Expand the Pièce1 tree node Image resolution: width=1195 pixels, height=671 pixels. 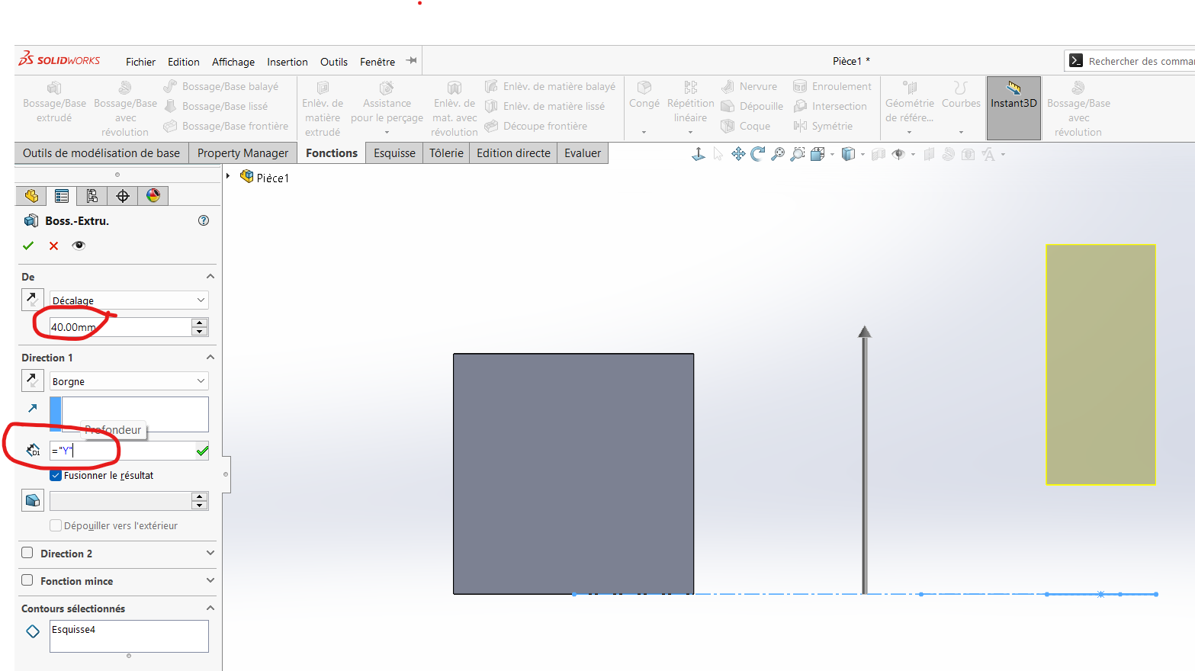(228, 177)
